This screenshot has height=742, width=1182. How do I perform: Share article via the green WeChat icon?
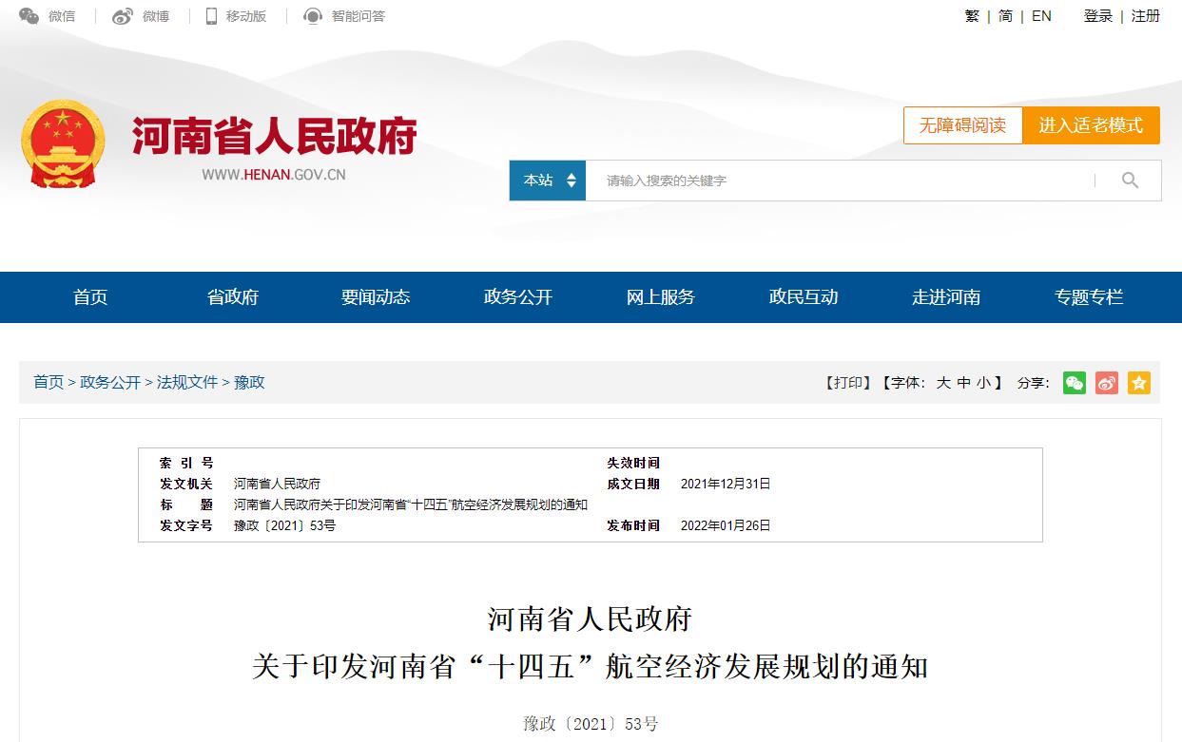(1074, 383)
